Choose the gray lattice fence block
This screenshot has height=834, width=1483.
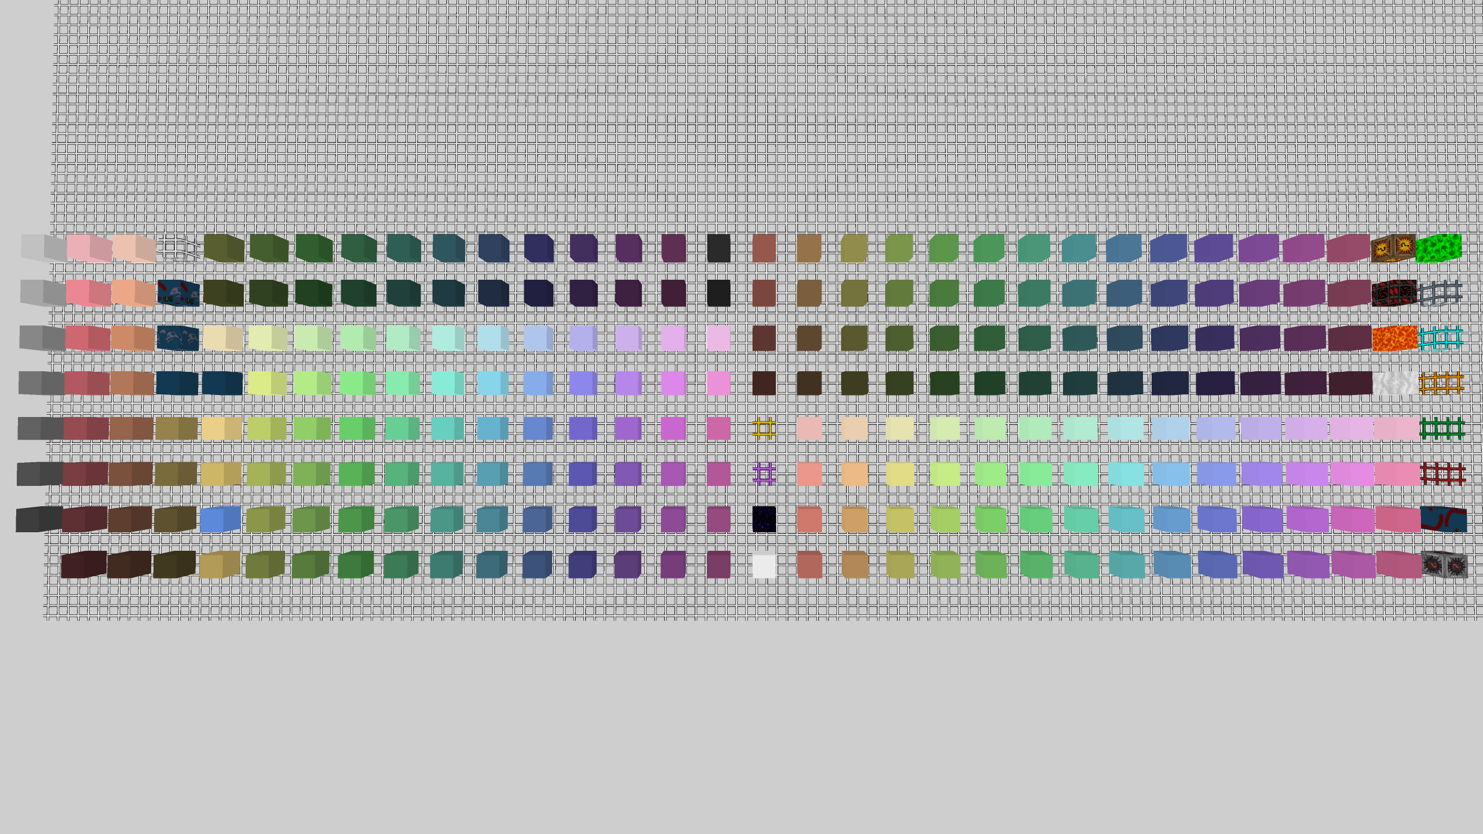tap(1440, 293)
